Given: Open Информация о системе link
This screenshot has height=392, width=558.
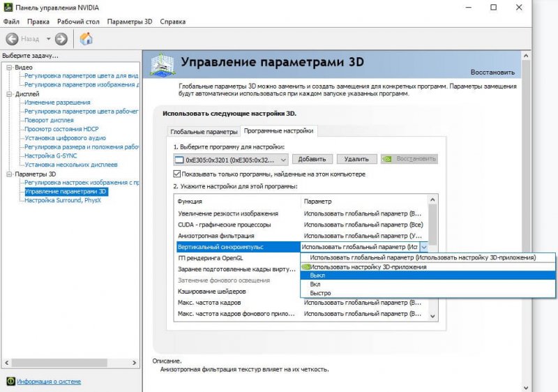Looking at the screenshot, I should coord(49,382).
